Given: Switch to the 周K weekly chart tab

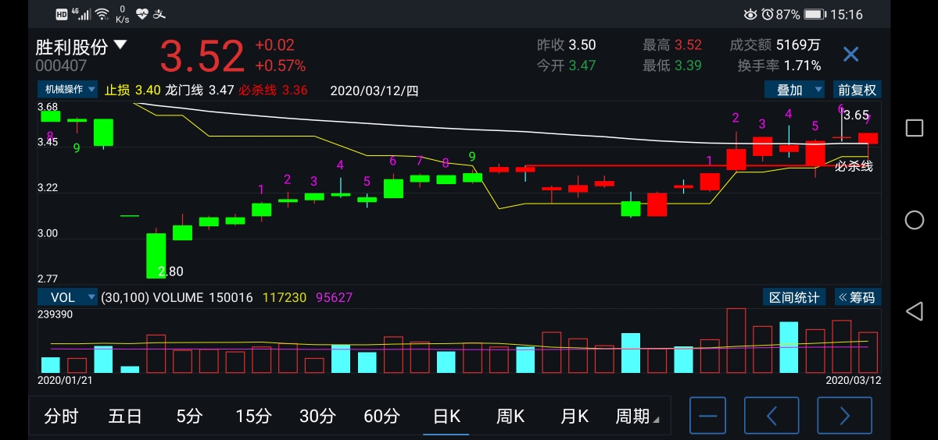Looking at the screenshot, I should (510, 416).
